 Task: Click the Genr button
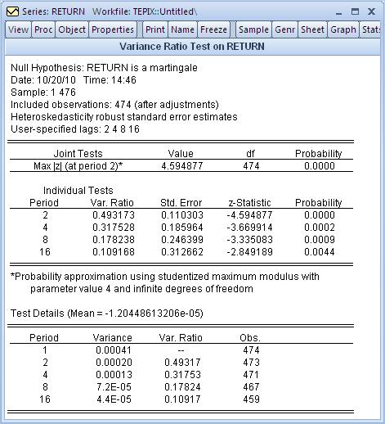coord(285,29)
